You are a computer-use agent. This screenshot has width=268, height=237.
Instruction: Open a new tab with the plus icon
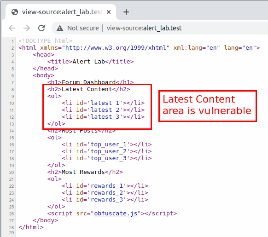126,12
